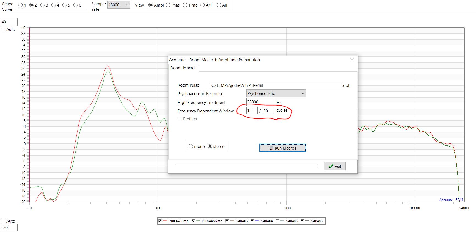
Task: Select the mono option
Action: pos(191,147)
